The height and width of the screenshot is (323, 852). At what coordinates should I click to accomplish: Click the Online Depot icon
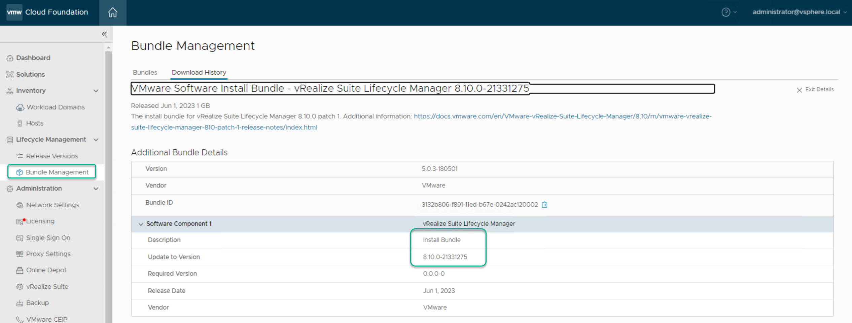pos(20,270)
